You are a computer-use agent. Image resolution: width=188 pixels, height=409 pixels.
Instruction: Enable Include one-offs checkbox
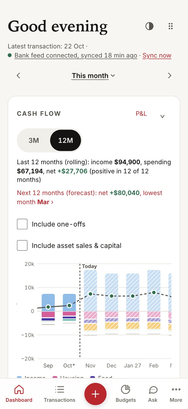22,224
